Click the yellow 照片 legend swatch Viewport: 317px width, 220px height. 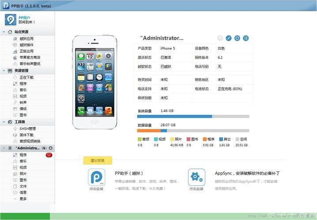click(x=172, y=139)
